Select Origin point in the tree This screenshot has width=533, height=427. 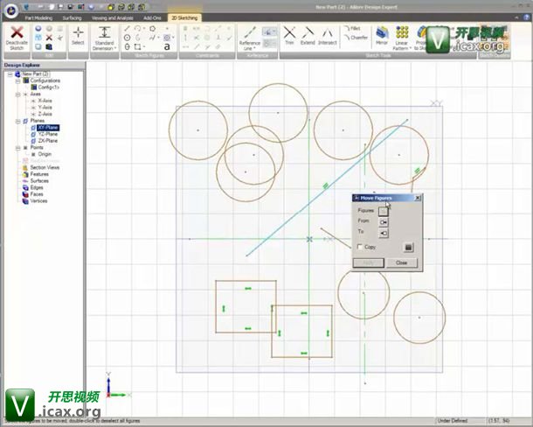click(45, 154)
